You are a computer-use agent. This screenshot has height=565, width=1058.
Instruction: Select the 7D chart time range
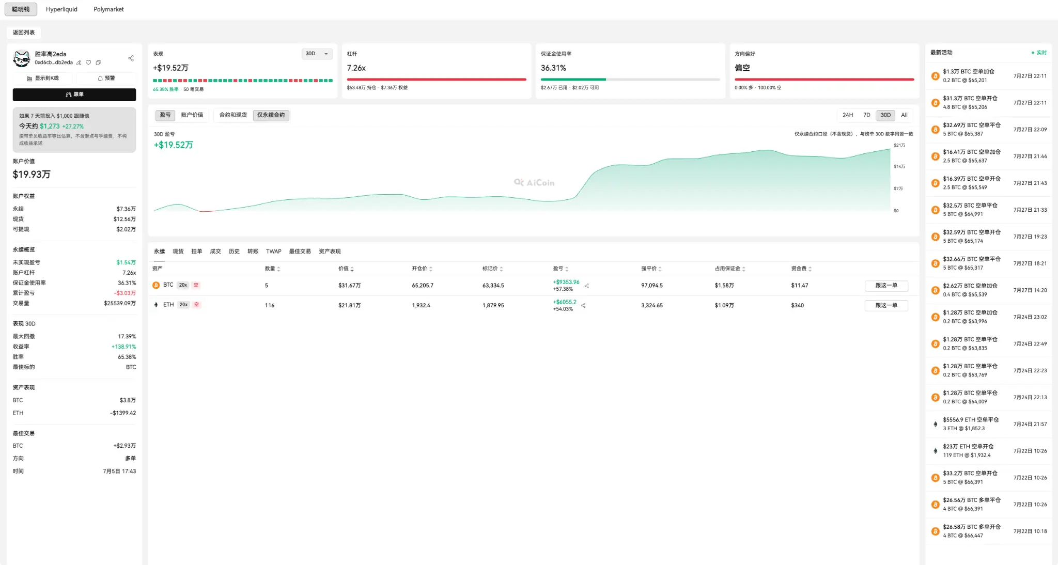(x=866, y=115)
